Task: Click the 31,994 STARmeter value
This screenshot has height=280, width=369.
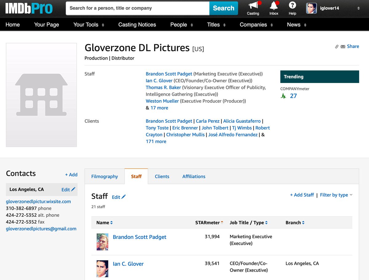Action: 212,237
